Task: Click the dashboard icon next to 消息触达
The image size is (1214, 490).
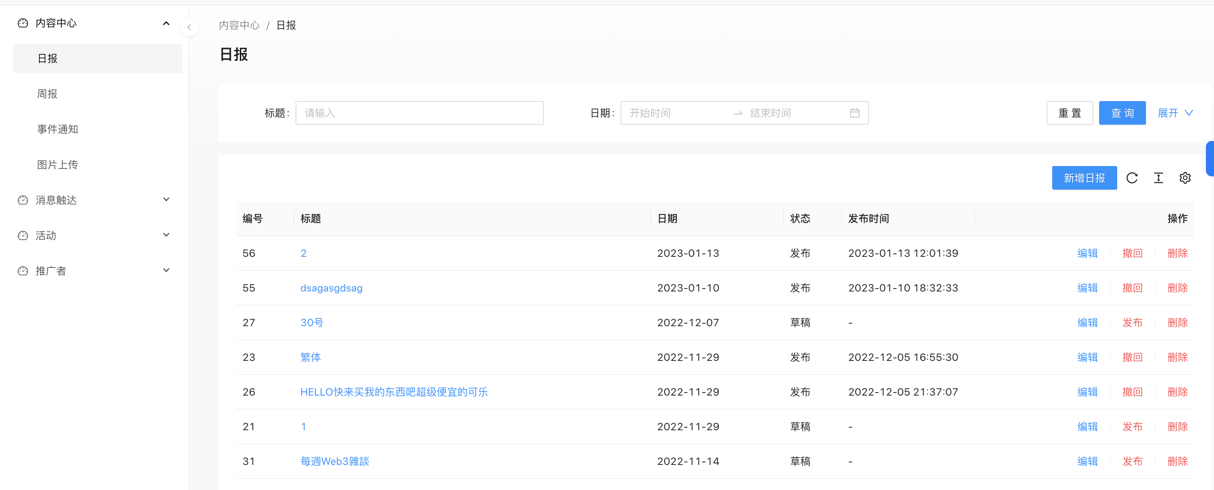Action: coord(23,200)
